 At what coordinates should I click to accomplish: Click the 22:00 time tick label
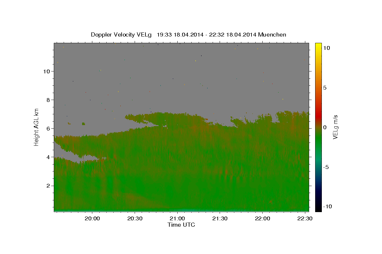[262, 219]
